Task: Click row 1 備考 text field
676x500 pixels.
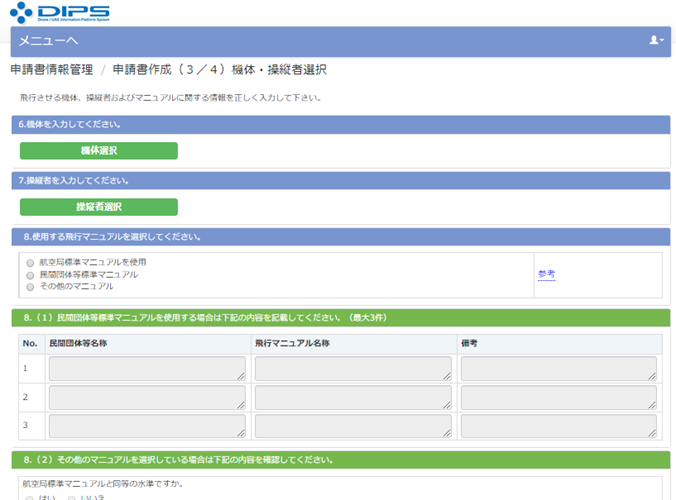Action: point(558,369)
